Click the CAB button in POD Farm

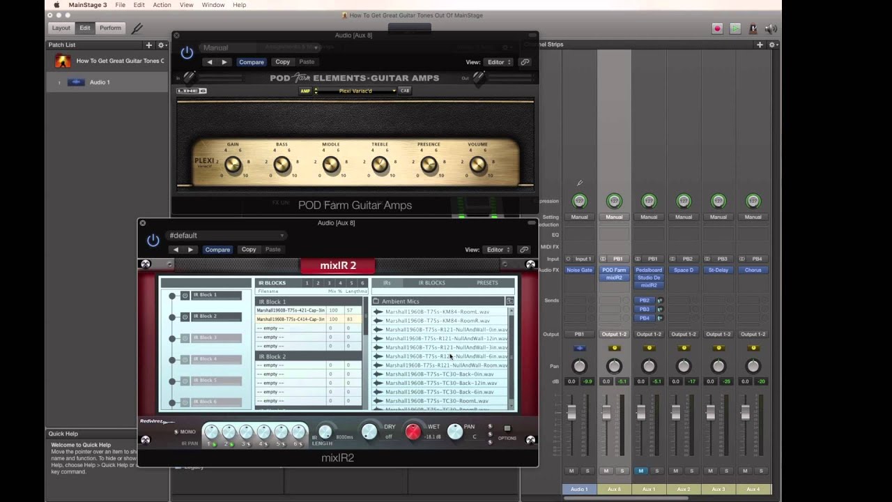pyautogui.click(x=404, y=91)
